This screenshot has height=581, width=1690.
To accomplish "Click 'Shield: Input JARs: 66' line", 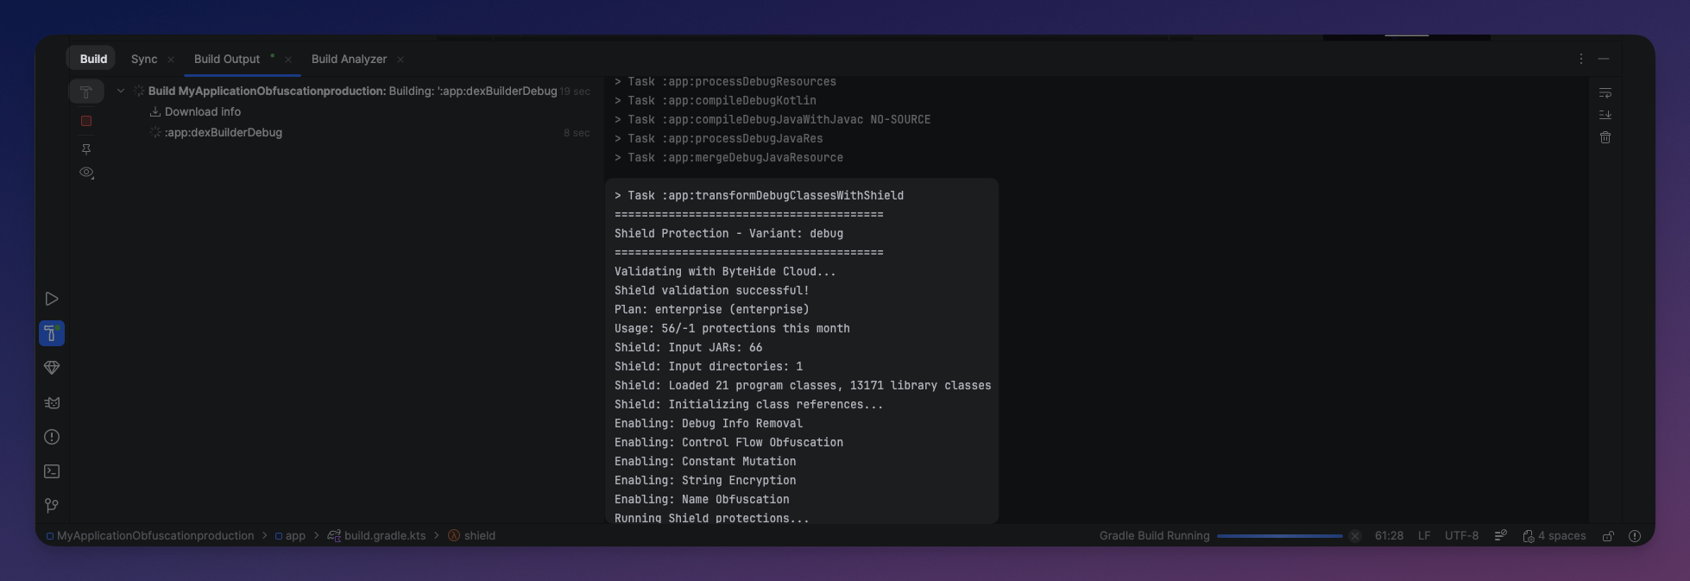I will pyautogui.click(x=688, y=347).
